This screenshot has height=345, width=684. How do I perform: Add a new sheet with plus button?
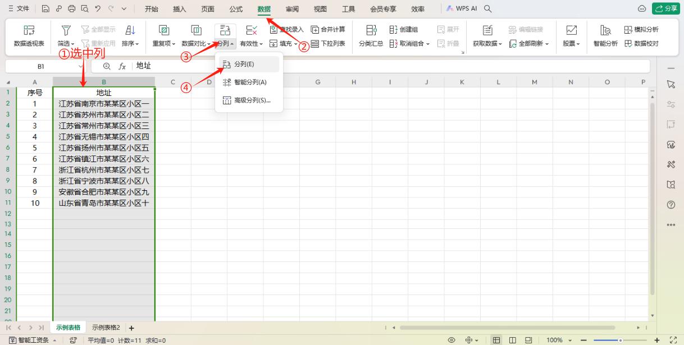[x=131, y=328]
